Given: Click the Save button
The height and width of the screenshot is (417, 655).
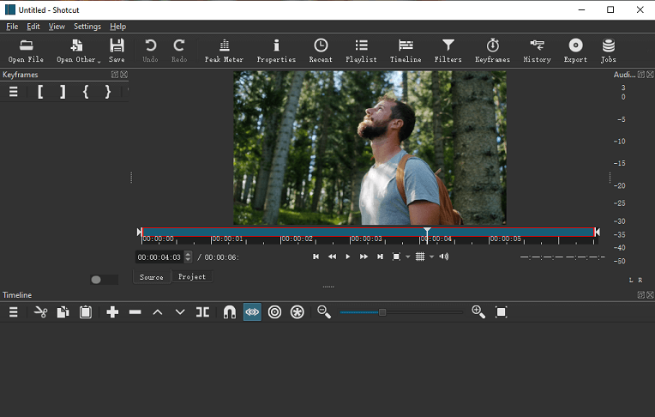Looking at the screenshot, I should (x=117, y=51).
